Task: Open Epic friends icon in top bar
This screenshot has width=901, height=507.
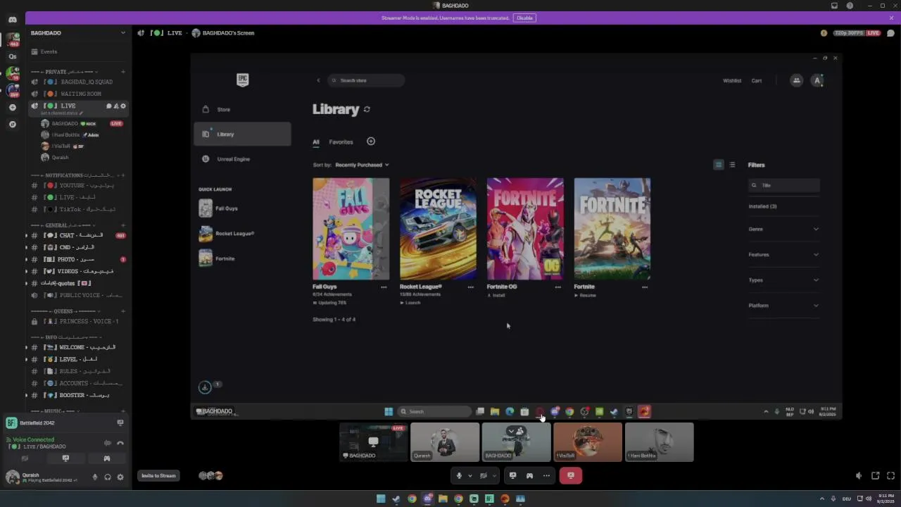Action: coord(796,80)
